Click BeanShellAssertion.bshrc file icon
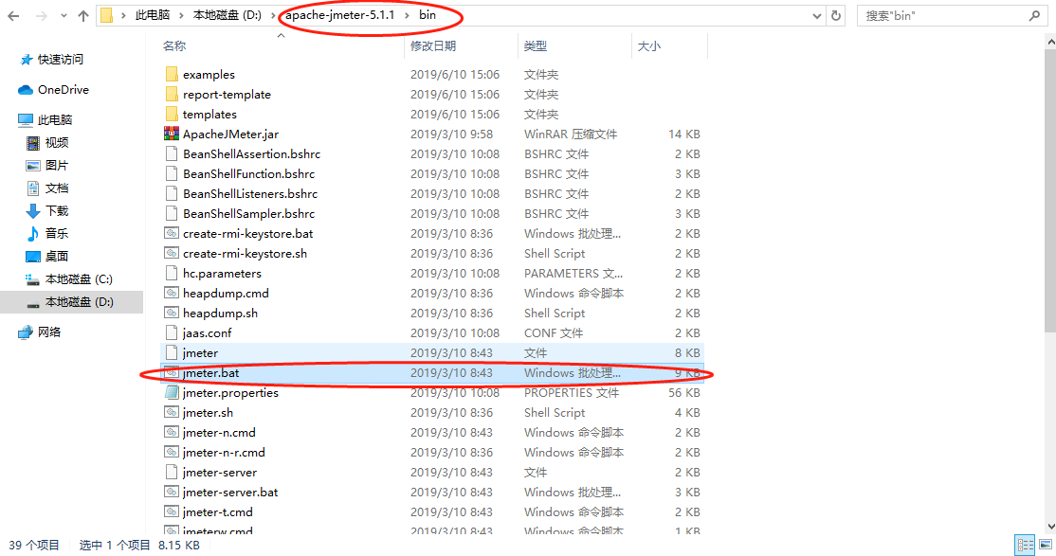Screen dimensions: 1056x556 coord(172,153)
